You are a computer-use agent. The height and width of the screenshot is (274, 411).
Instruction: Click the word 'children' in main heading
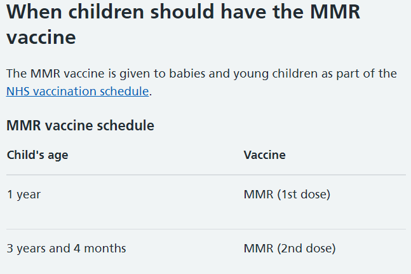pyautogui.click(x=106, y=12)
